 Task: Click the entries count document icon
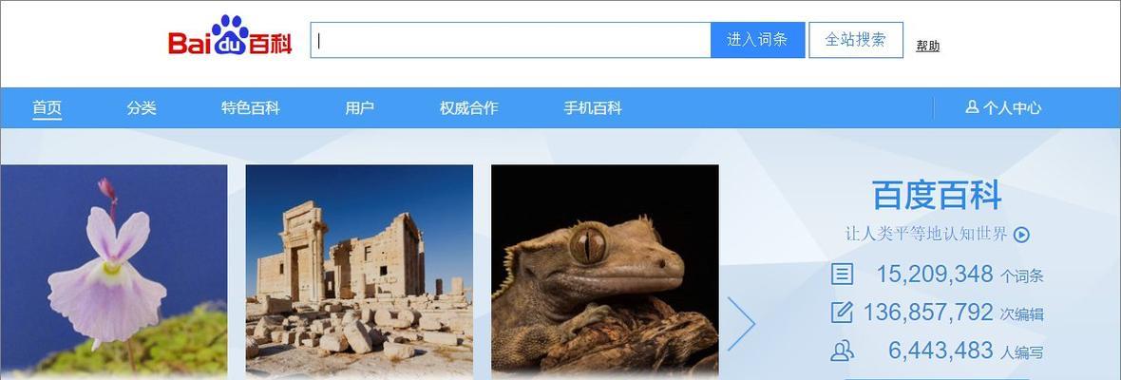(x=843, y=275)
